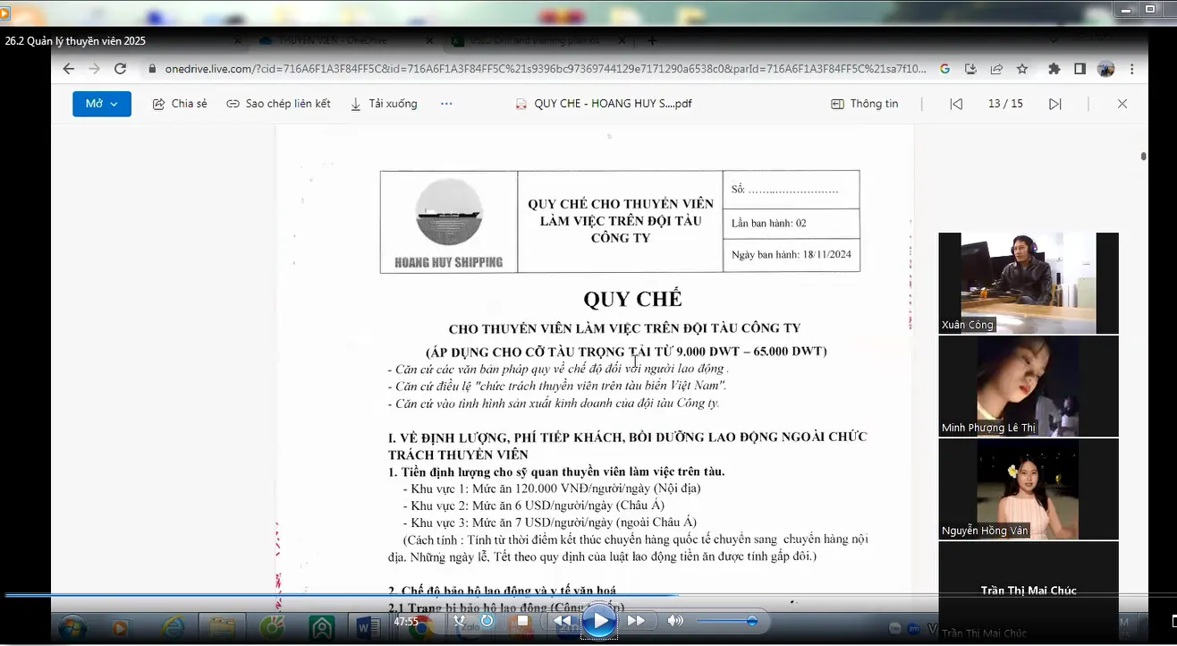
Task: Open the Mở dropdown button
Action: (102, 104)
